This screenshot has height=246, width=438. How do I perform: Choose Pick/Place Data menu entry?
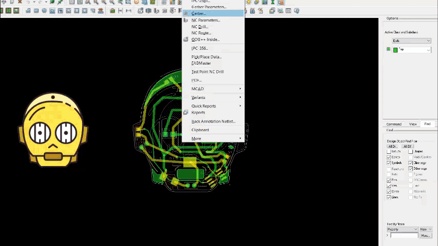point(213,57)
